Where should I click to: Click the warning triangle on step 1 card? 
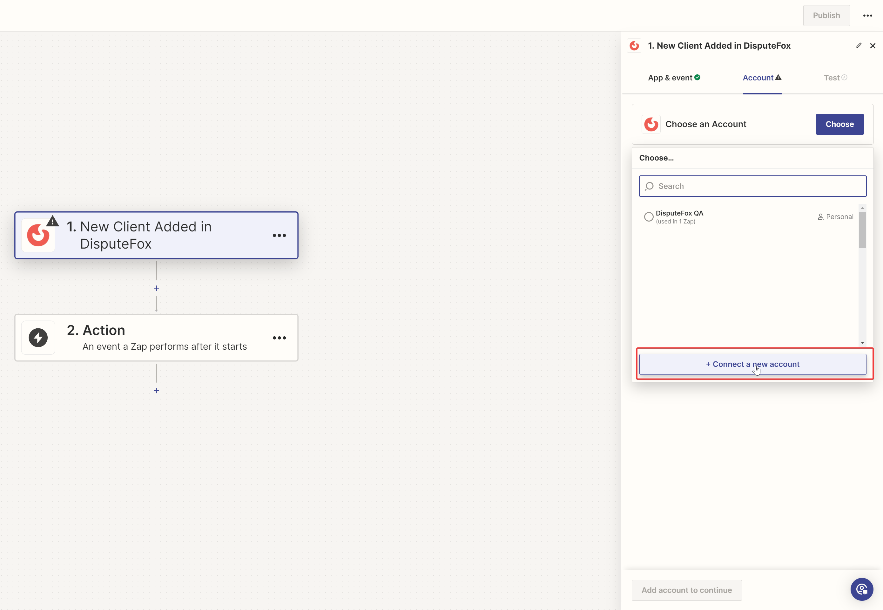click(52, 221)
